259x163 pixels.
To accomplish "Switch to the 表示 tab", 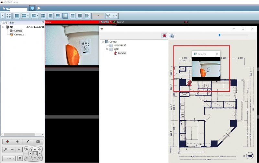I will point(12,23).
